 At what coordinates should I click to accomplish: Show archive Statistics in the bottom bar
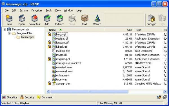(10, 97)
